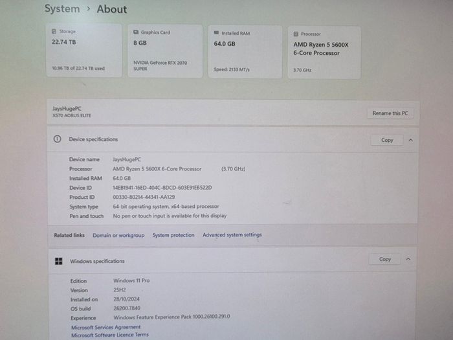
Task: Click the Speed: 2133 MT/s text
Action: [x=232, y=69]
